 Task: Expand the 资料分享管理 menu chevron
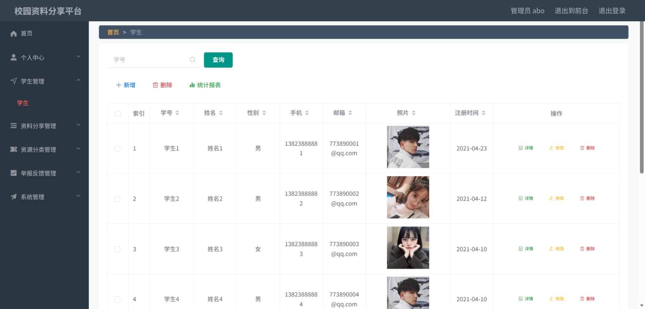[x=78, y=125]
